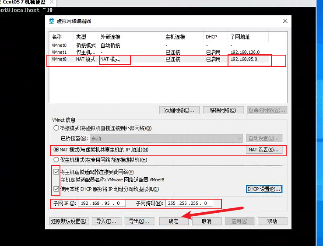
Task: Close the CentOS 7 tab
Action: click(52, 2)
